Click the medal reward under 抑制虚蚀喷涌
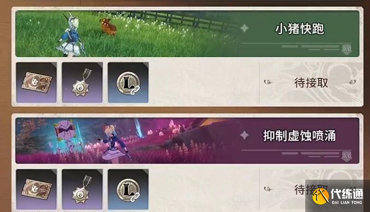370x212 pixels. 82,189
